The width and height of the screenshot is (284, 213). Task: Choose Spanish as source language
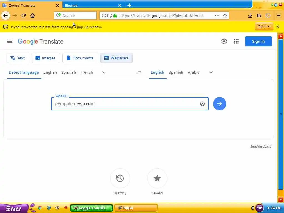tap(69, 72)
